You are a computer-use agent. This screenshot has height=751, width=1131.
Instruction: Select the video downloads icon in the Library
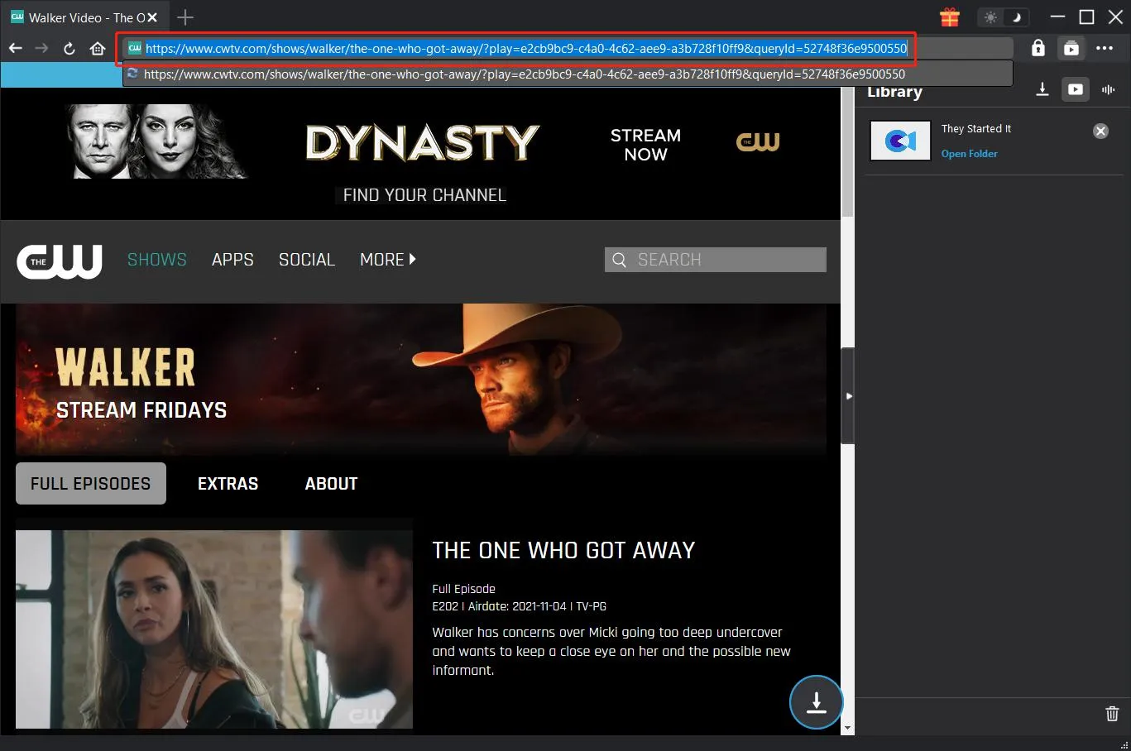tap(1075, 89)
